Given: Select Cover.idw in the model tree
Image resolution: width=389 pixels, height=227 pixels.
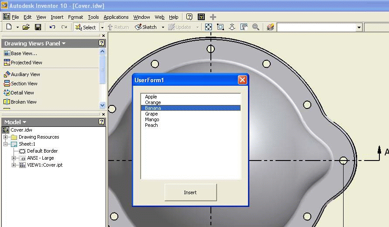Looking at the screenshot, I should (x=21, y=130).
